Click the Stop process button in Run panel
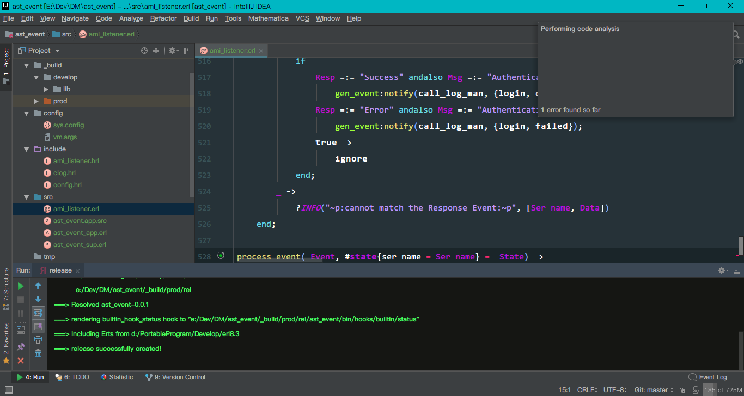This screenshot has width=744, height=396. [21, 300]
